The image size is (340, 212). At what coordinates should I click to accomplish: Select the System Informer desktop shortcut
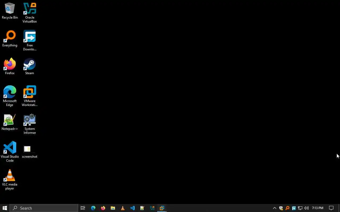point(29,124)
